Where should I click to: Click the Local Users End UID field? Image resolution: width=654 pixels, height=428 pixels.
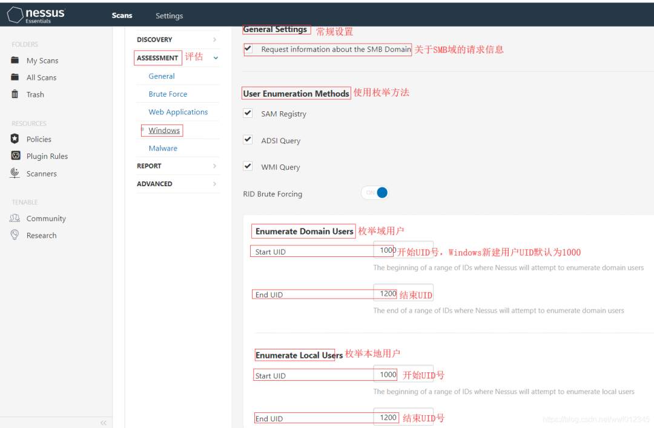pos(403,417)
